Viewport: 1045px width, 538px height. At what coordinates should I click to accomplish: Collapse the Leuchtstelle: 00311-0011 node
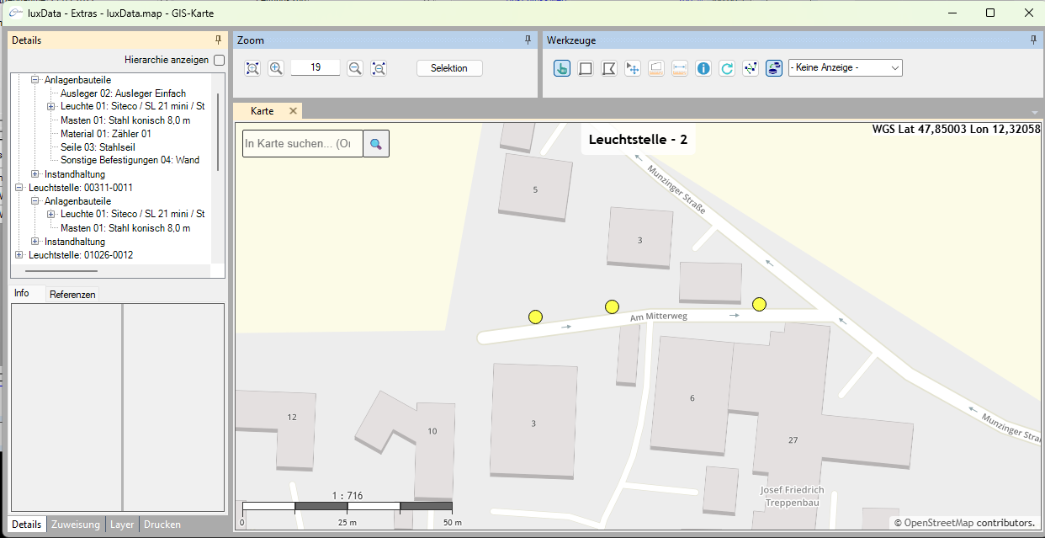(x=19, y=188)
